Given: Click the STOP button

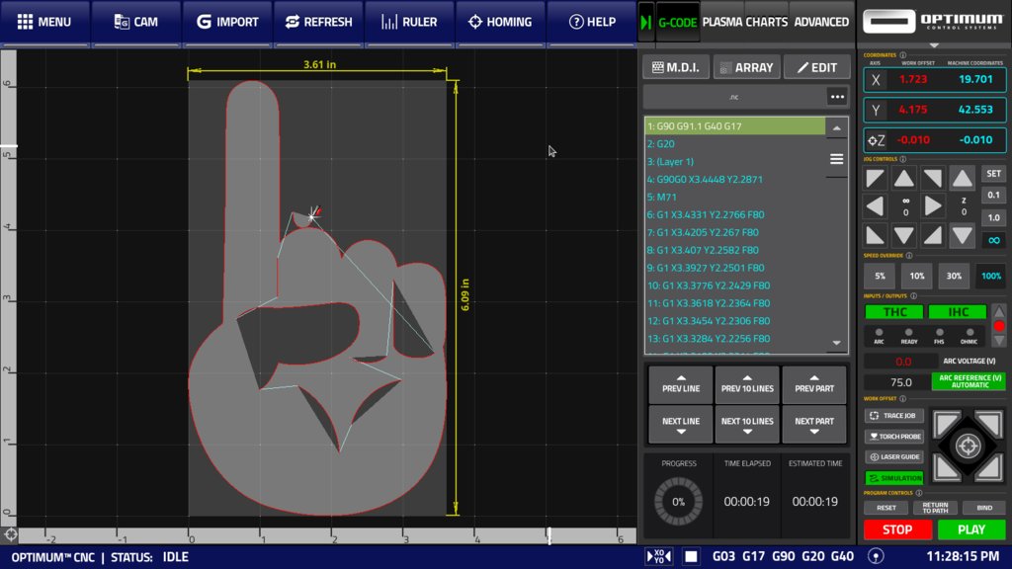Looking at the screenshot, I should click(897, 529).
